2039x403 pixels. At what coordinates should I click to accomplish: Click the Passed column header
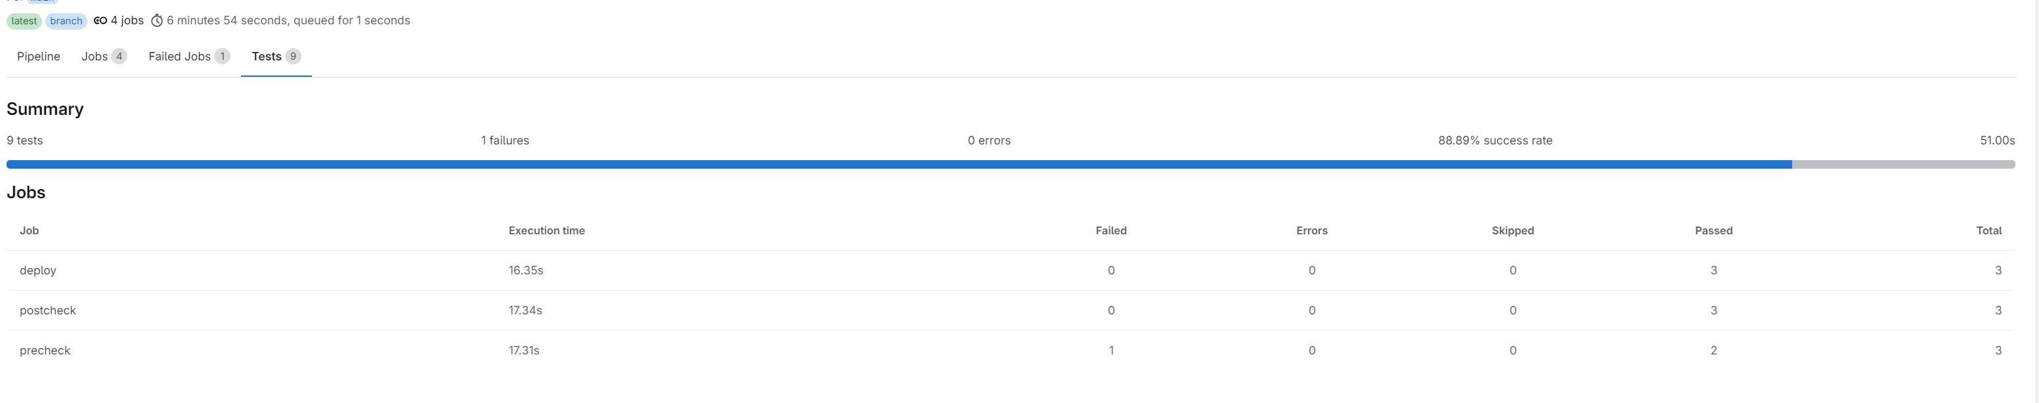[x=1713, y=230]
